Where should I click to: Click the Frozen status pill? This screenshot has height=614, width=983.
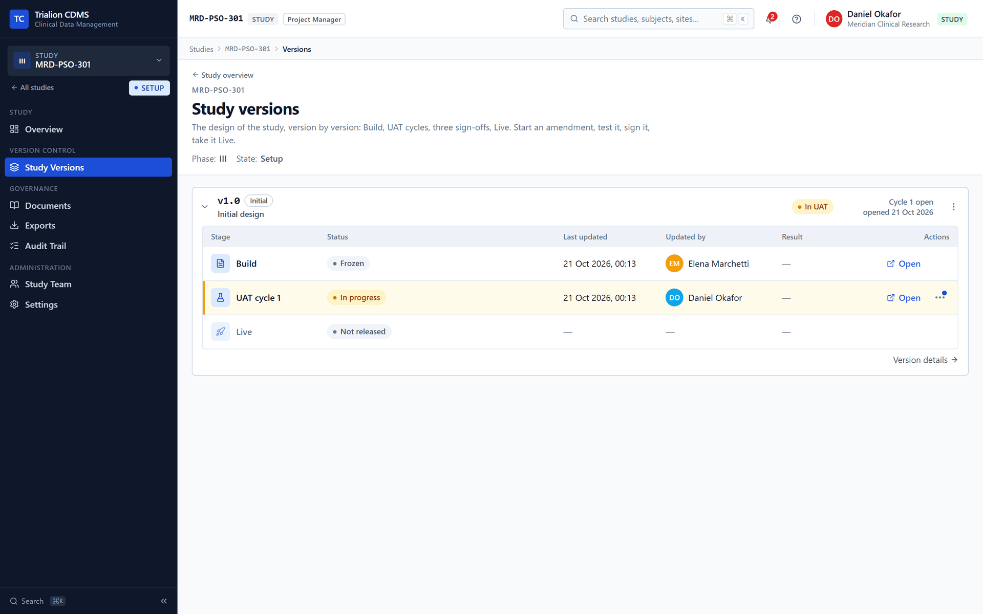pos(348,264)
